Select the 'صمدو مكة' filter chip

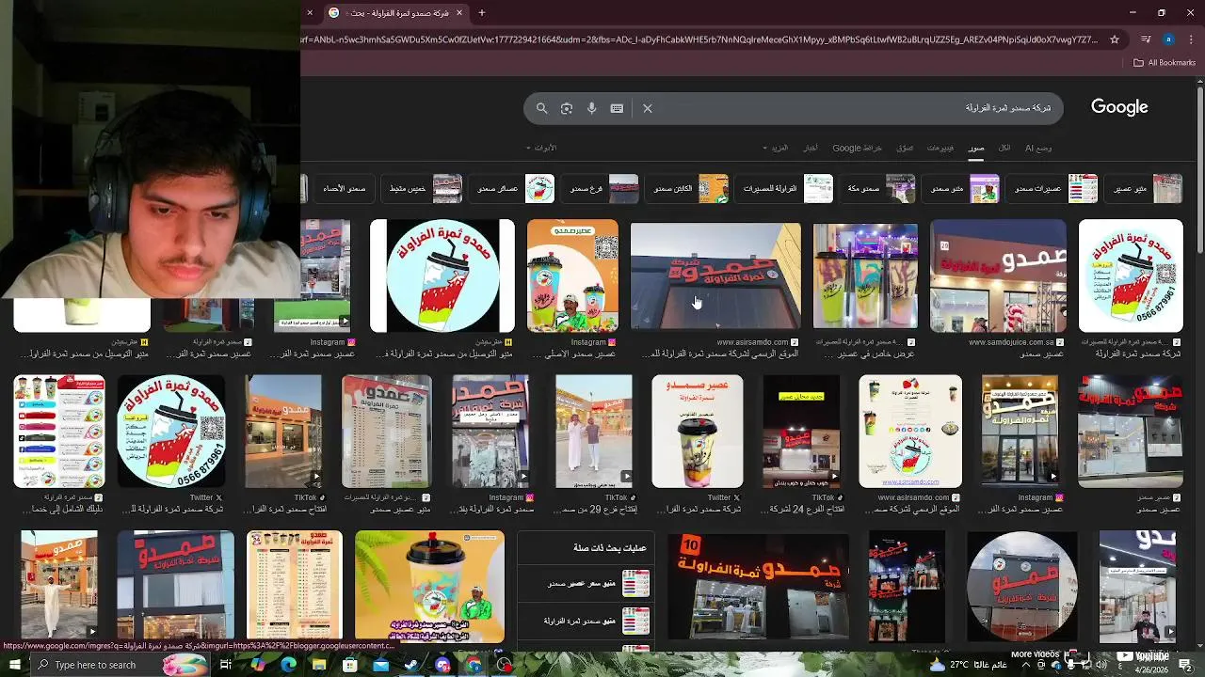point(879,189)
